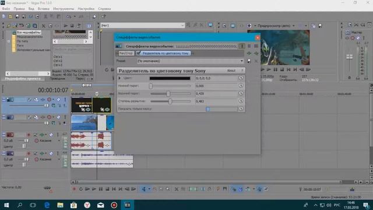Click the blur amount slider handle
The image size is (373, 210).
[x=170, y=101]
